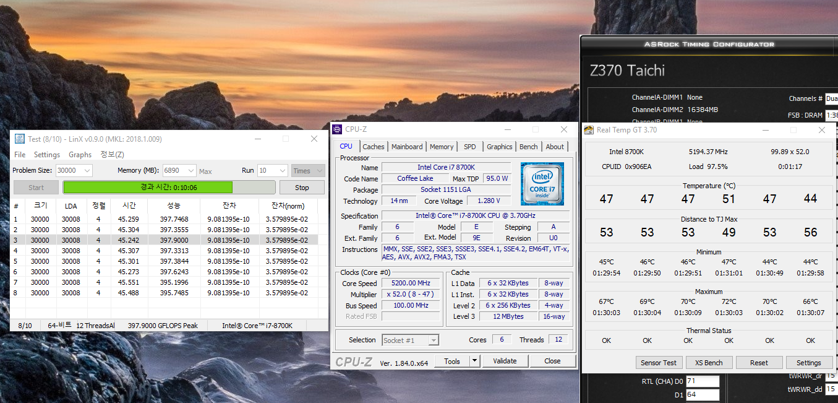Switch to the Bench tab in CPU-Z
This screenshot has height=403, width=838.
click(528, 147)
